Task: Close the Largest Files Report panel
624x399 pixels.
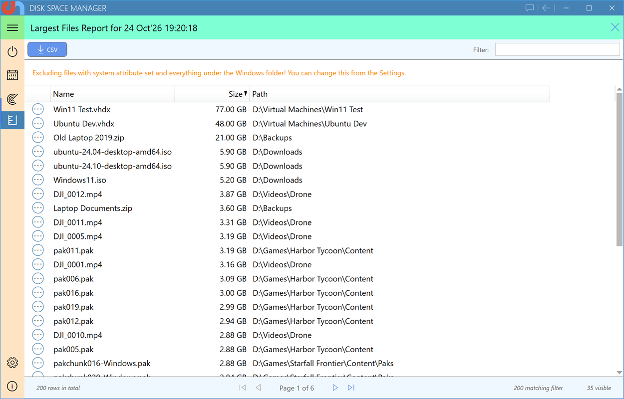Action: [615, 27]
